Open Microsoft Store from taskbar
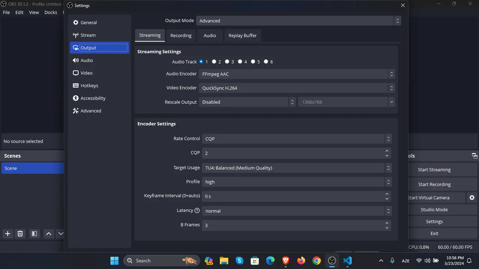 coord(255,261)
